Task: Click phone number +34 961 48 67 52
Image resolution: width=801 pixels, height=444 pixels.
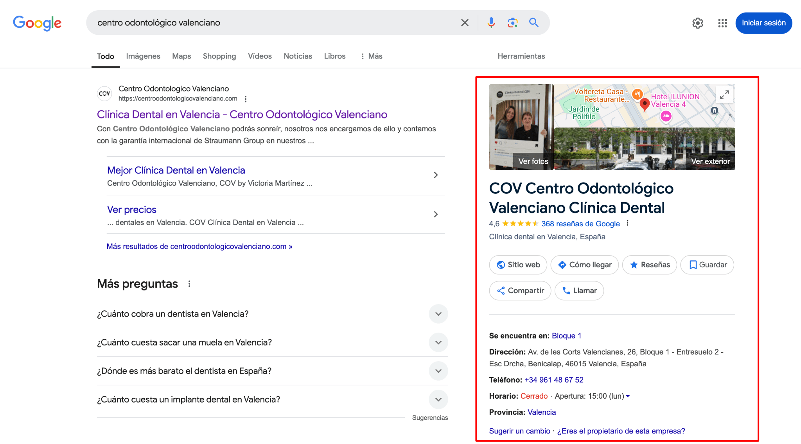Action: (554, 380)
